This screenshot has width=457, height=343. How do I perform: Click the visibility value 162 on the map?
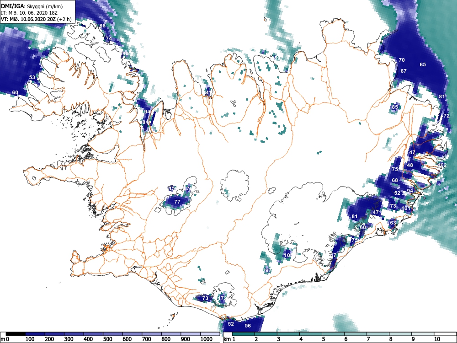(442, 165)
